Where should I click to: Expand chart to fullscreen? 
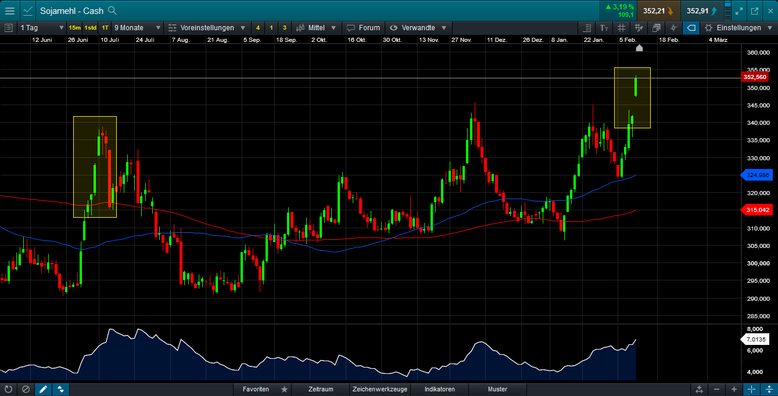click(x=738, y=10)
